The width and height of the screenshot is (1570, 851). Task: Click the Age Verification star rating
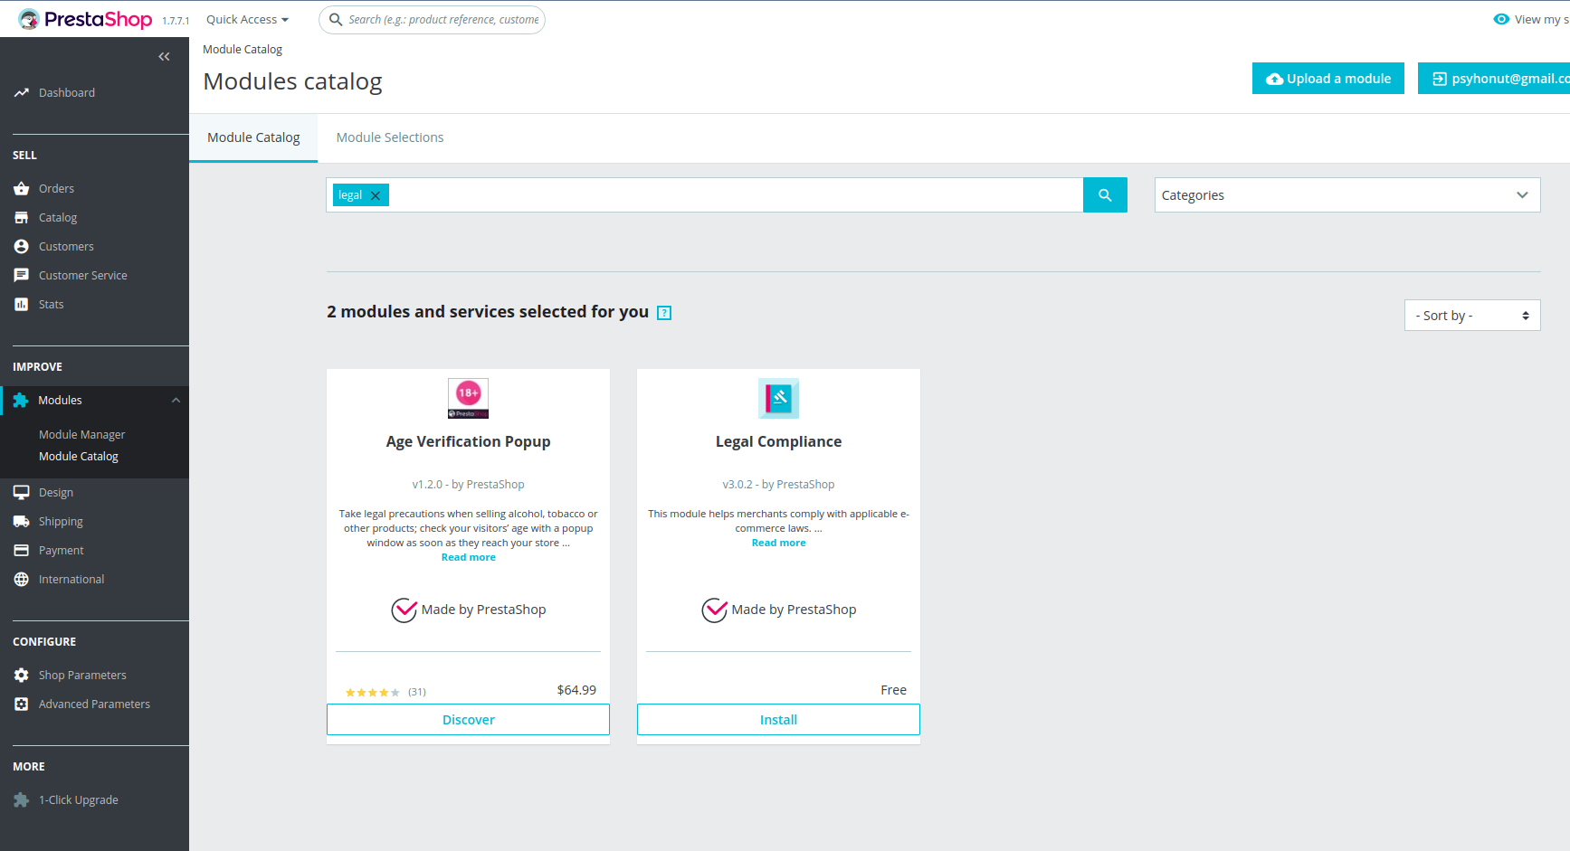372,693
